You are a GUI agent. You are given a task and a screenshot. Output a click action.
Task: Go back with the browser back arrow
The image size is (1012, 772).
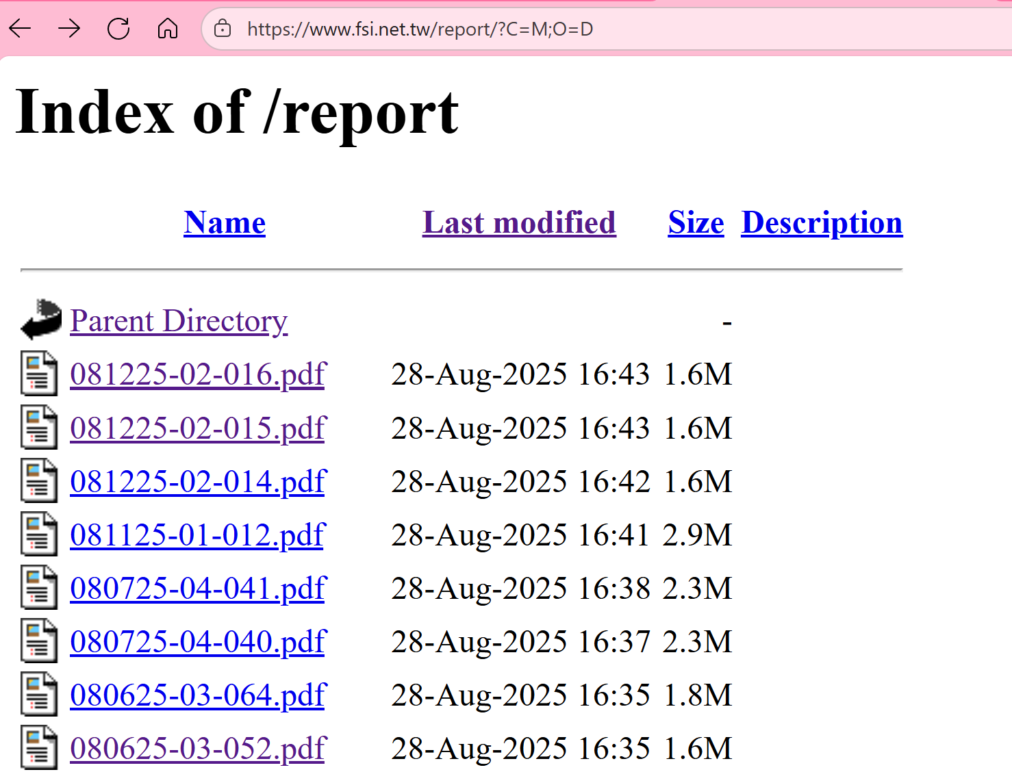click(21, 29)
